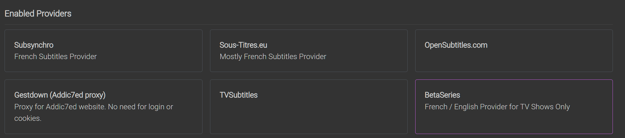Viewport: 625px width, 138px height.
Task: Click the Subsynchro title text
Action: point(34,45)
